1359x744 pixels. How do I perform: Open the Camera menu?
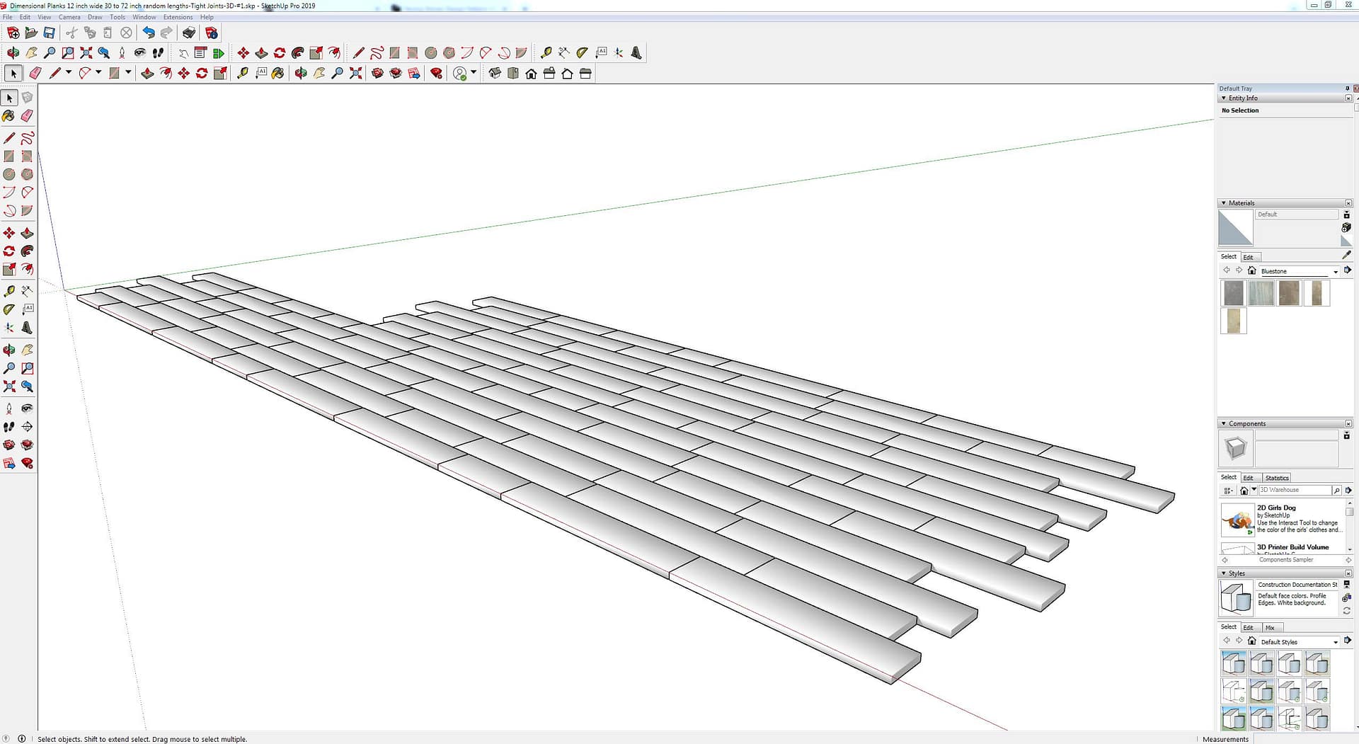coord(69,17)
